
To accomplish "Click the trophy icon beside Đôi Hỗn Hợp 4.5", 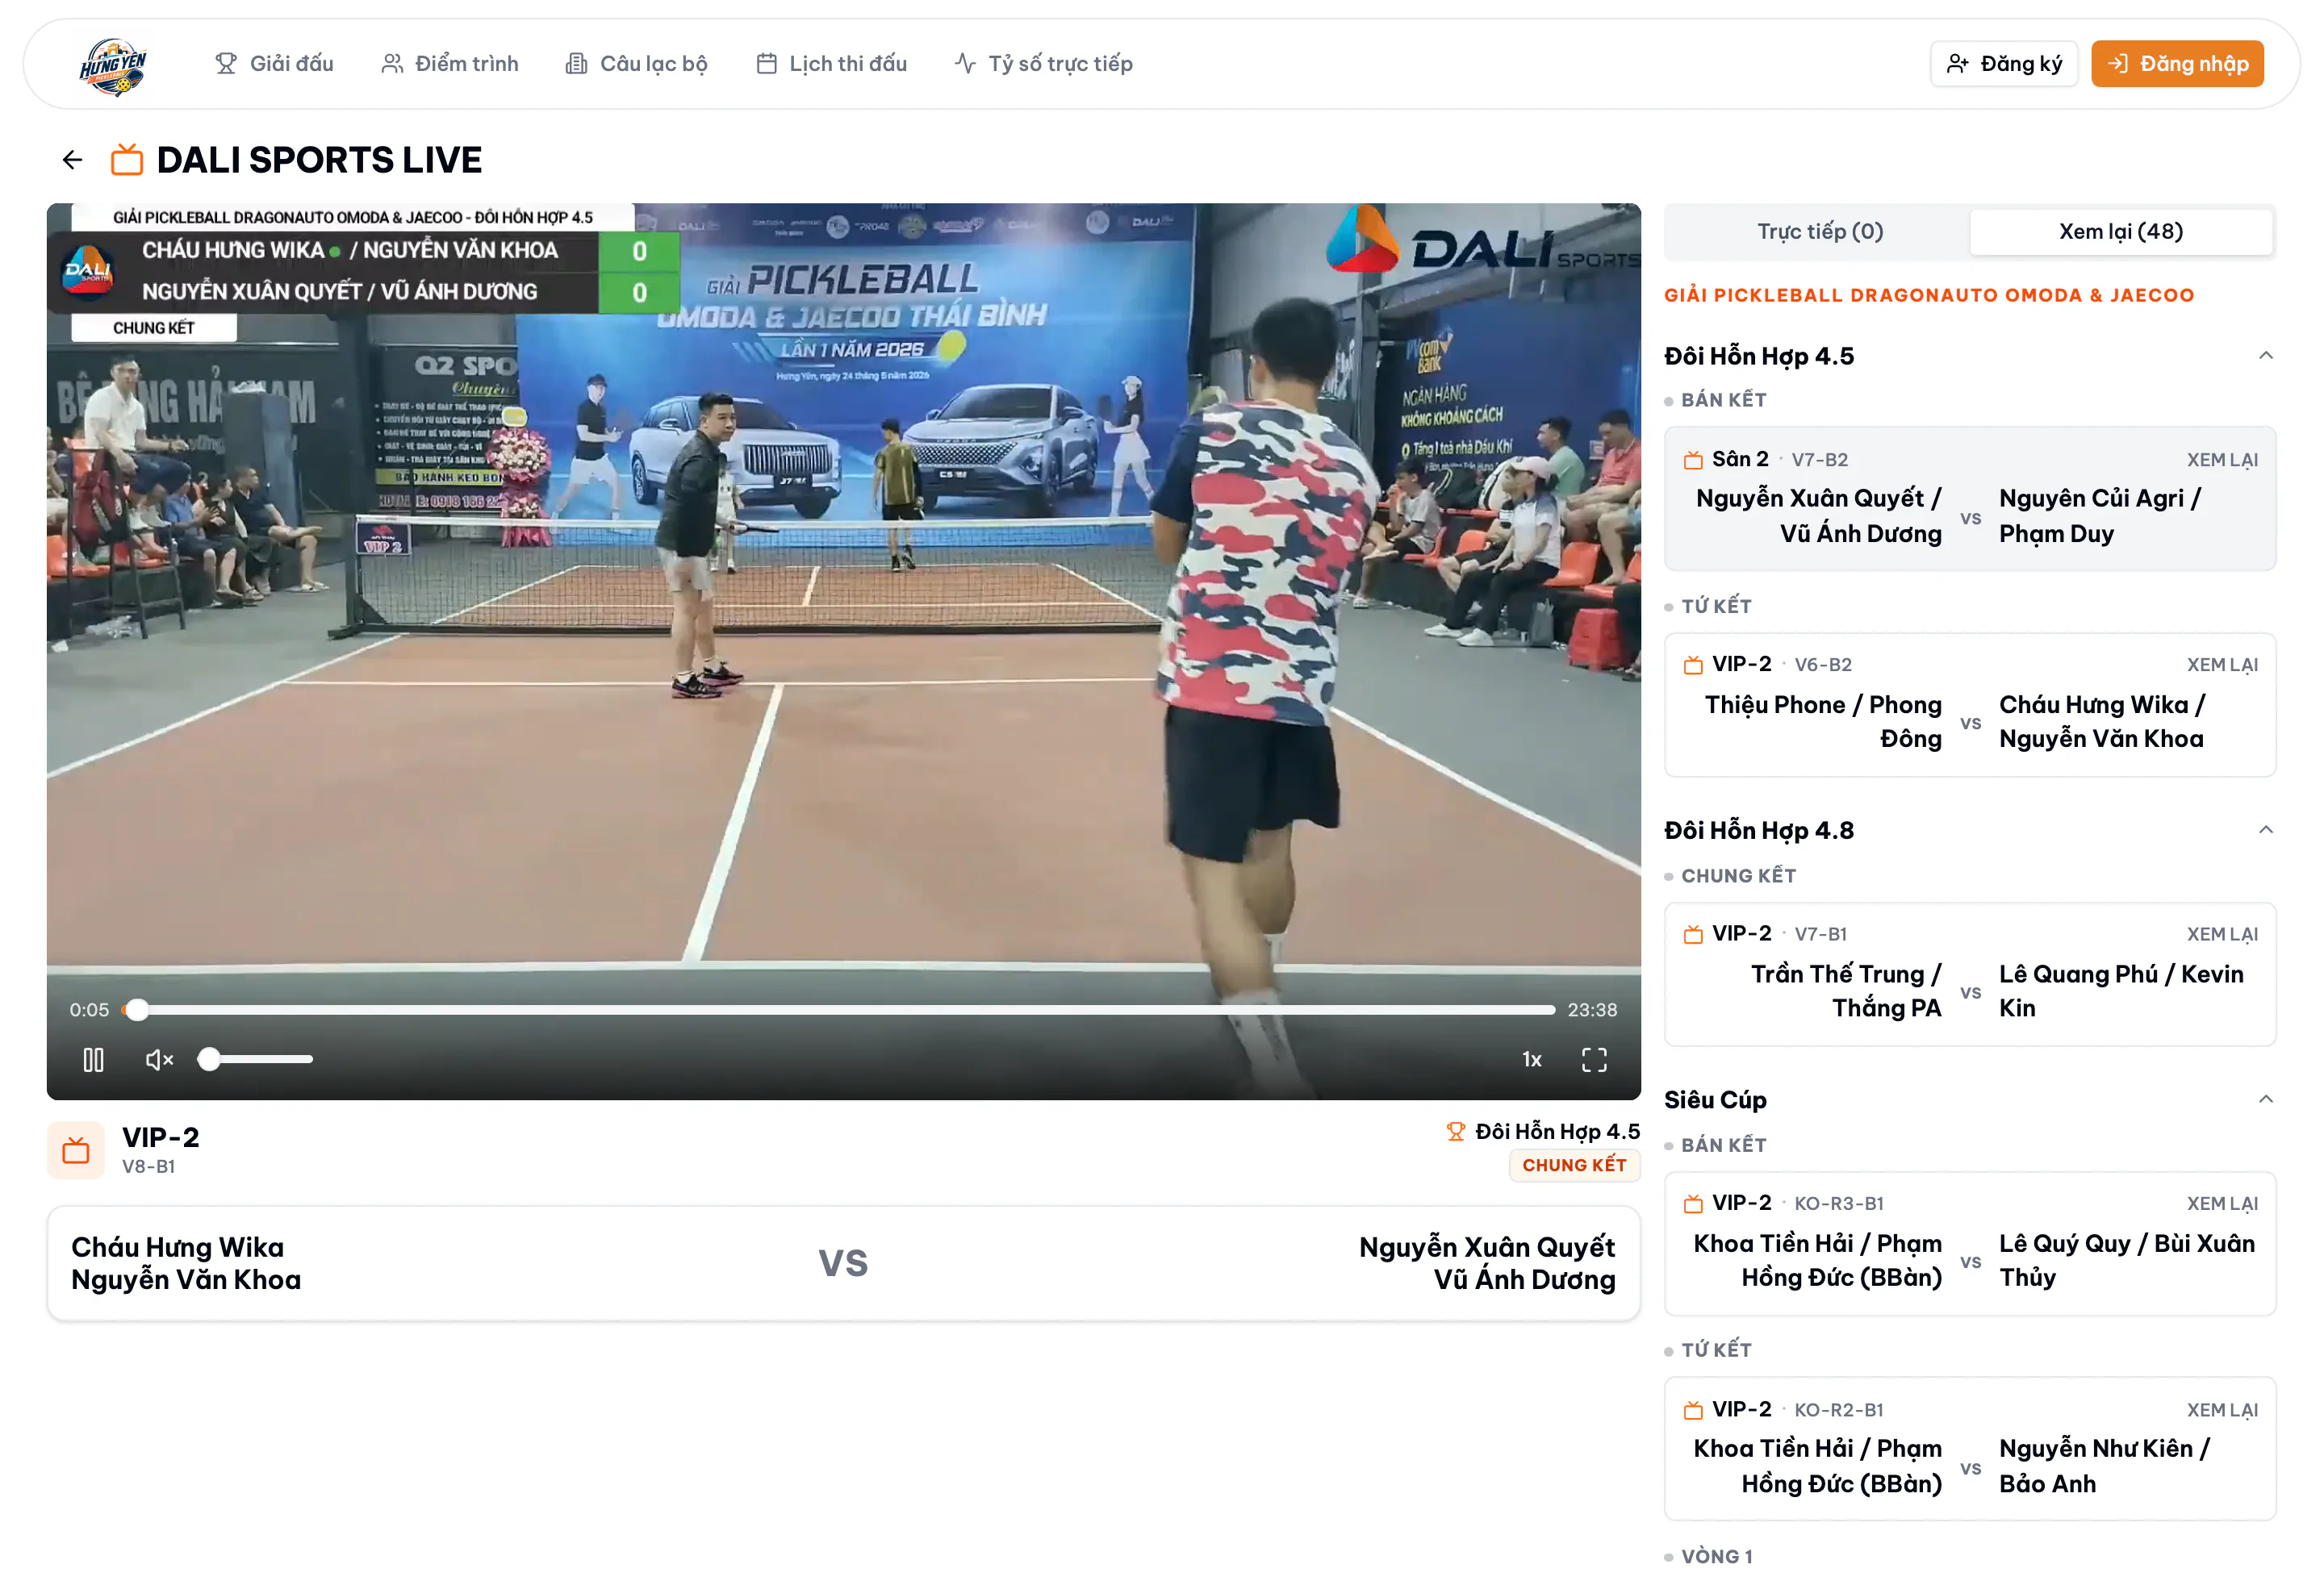I will pyautogui.click(x=1456, y=1133).
